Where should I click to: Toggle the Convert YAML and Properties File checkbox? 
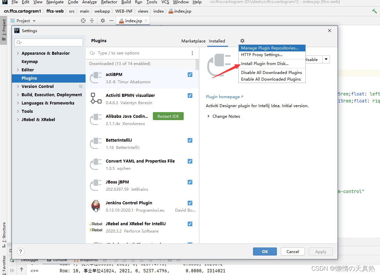point(190,161)
